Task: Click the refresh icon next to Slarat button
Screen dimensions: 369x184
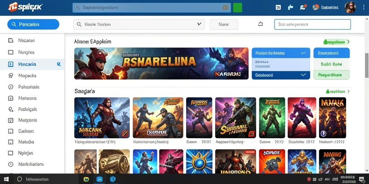Action: 260,24
